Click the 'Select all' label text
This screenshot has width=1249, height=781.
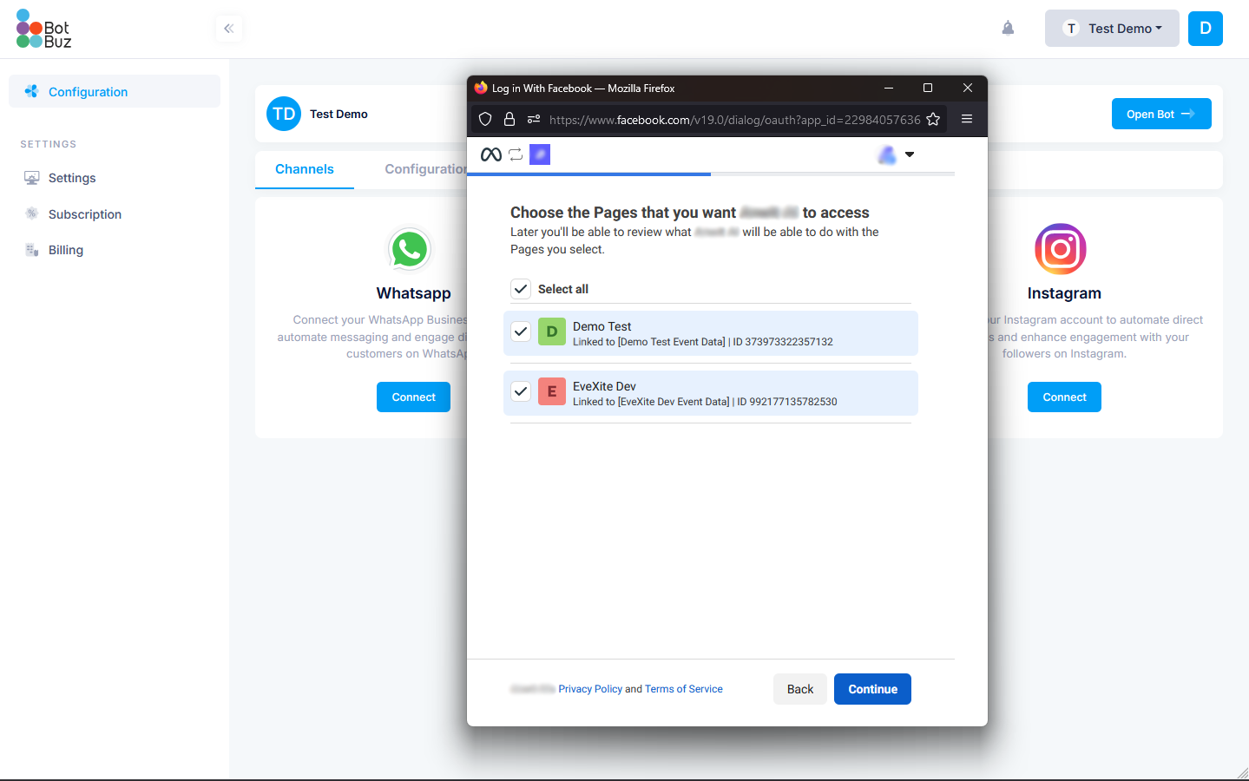point(563,289)
